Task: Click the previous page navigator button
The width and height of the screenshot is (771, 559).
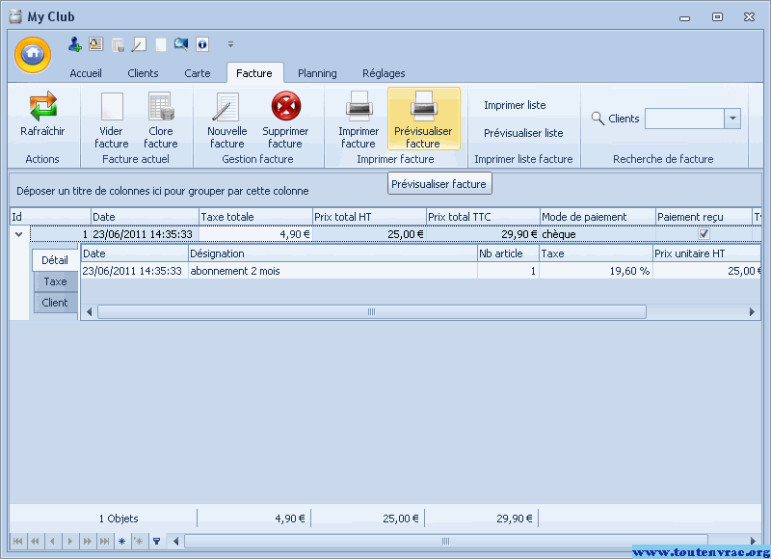Action: point(35,542)
